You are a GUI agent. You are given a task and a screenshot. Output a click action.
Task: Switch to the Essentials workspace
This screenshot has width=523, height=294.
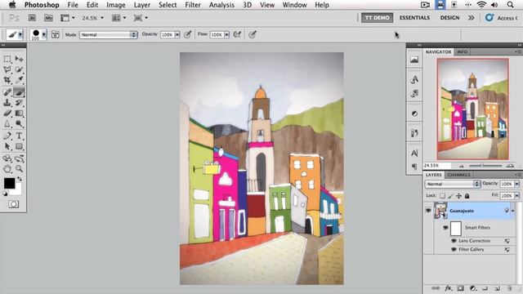414,18
